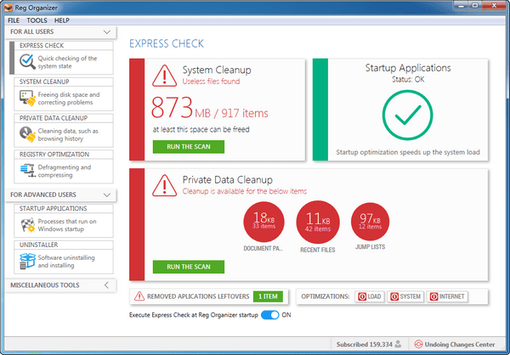Click the Startup optimization speeds up text
510x355 pixels.
pyautogui.click(x=408, y=153)
